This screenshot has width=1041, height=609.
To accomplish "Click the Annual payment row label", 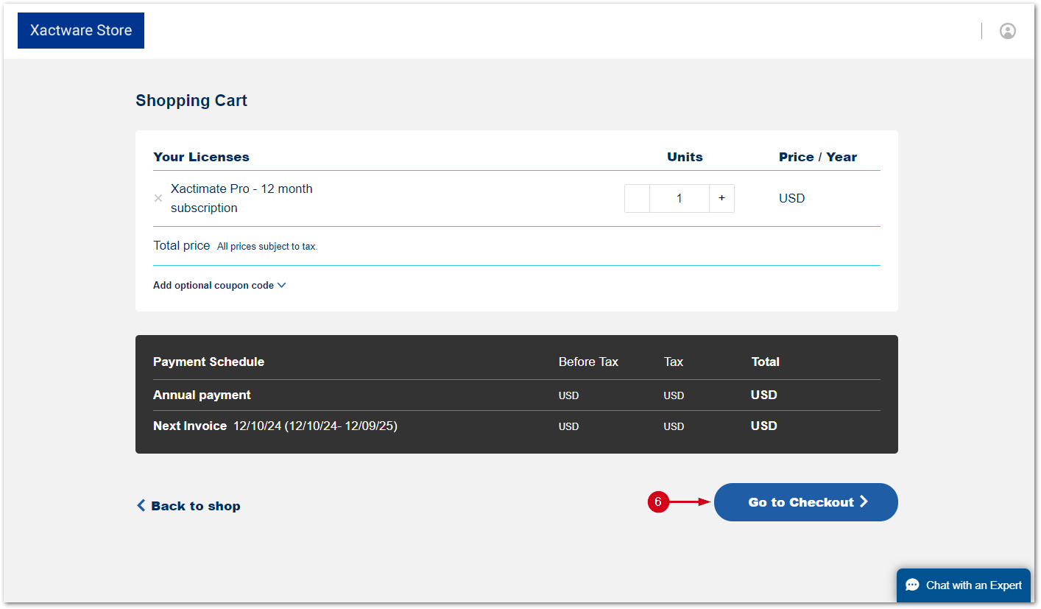I will (202, 395).
